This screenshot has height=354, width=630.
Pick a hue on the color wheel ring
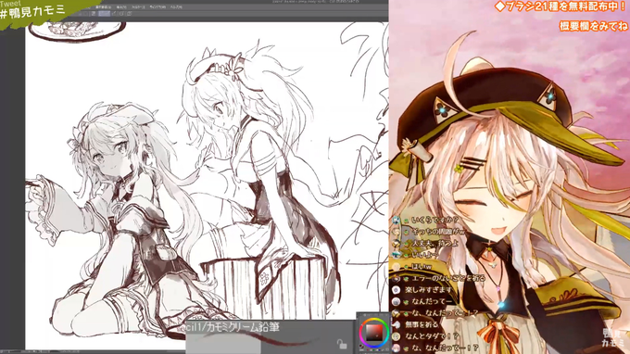[374, 320]
